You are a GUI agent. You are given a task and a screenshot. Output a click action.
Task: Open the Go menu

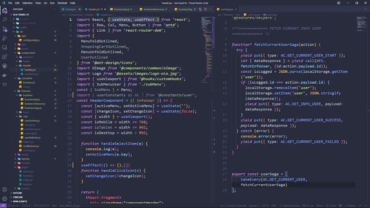click(45, 3)
